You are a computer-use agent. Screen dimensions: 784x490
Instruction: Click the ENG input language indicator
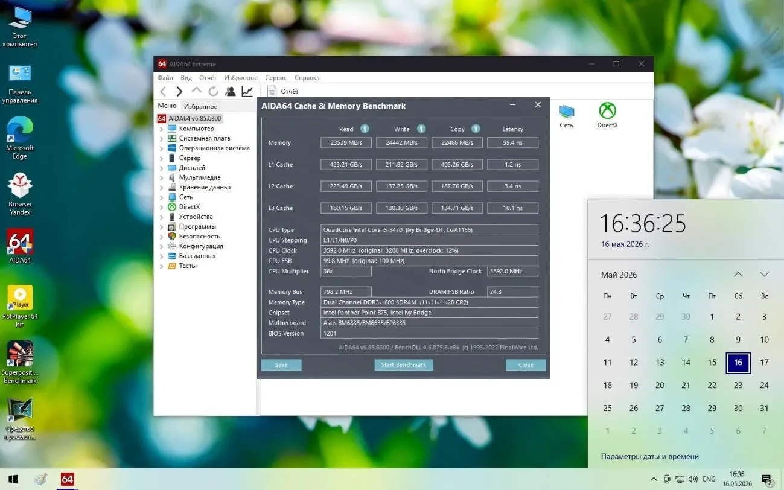coord(709,479)
